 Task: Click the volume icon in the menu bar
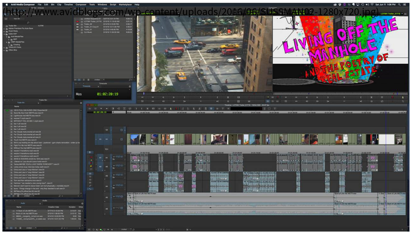pos(367,5)
